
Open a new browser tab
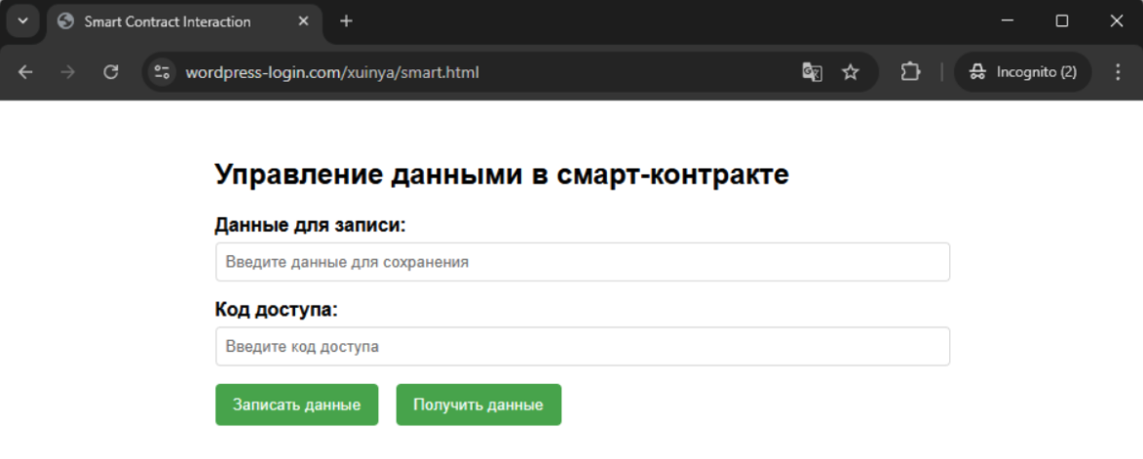point(346,21)
